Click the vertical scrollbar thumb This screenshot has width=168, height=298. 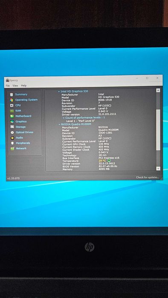coord(158,129)
